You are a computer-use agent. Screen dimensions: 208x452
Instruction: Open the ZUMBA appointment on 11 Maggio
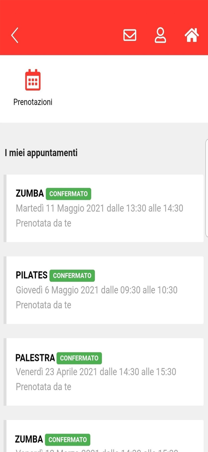[x=30, y=193]
